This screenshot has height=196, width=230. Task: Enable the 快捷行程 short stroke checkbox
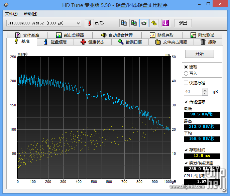pos(186,83)
